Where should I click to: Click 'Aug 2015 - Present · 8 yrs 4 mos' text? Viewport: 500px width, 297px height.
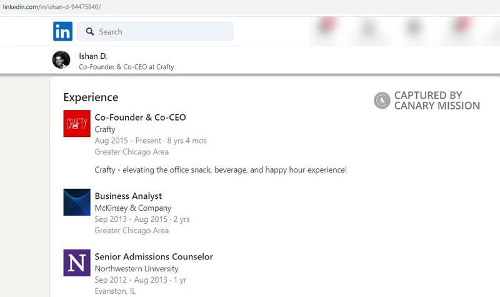point(151,141)
